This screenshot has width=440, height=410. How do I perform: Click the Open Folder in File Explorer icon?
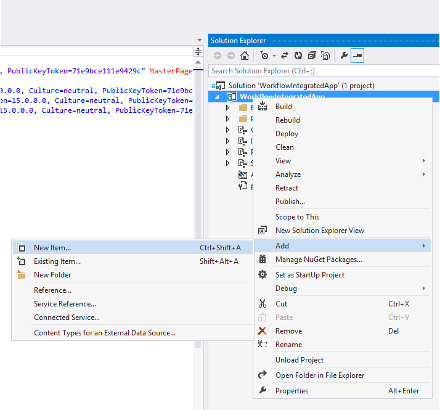click(263, 375)
